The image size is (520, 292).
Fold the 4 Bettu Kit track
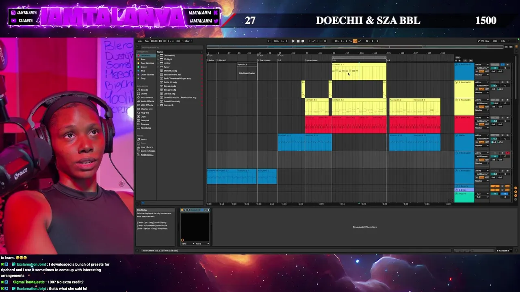pos(456,118)
